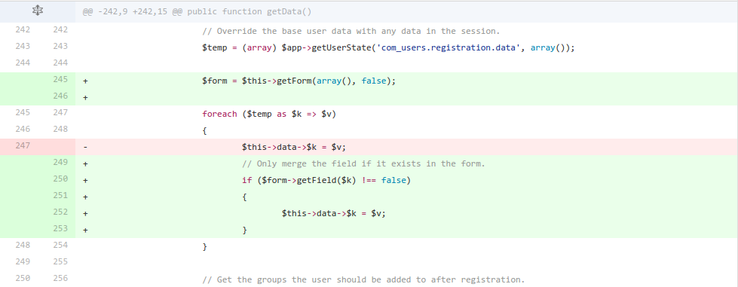This screenshot has height=287, width=738.
Task: Click added line number 245
Action: [60, 79]
